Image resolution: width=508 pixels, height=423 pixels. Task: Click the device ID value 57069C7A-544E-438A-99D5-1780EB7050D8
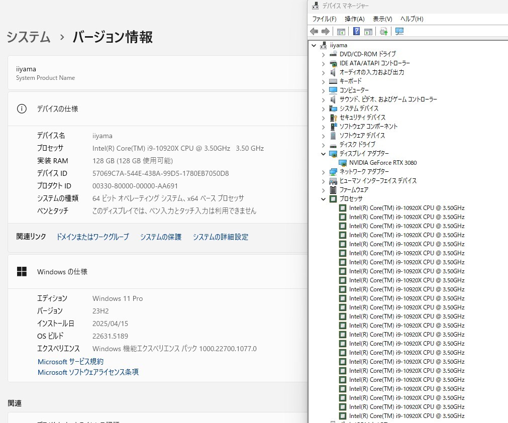pyautogui.click(x=161, y=173)
